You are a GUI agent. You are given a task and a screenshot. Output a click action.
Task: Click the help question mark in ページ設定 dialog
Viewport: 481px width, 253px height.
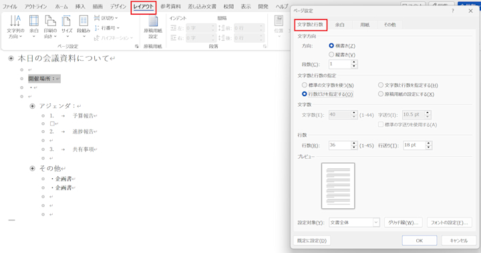[452, 11]
